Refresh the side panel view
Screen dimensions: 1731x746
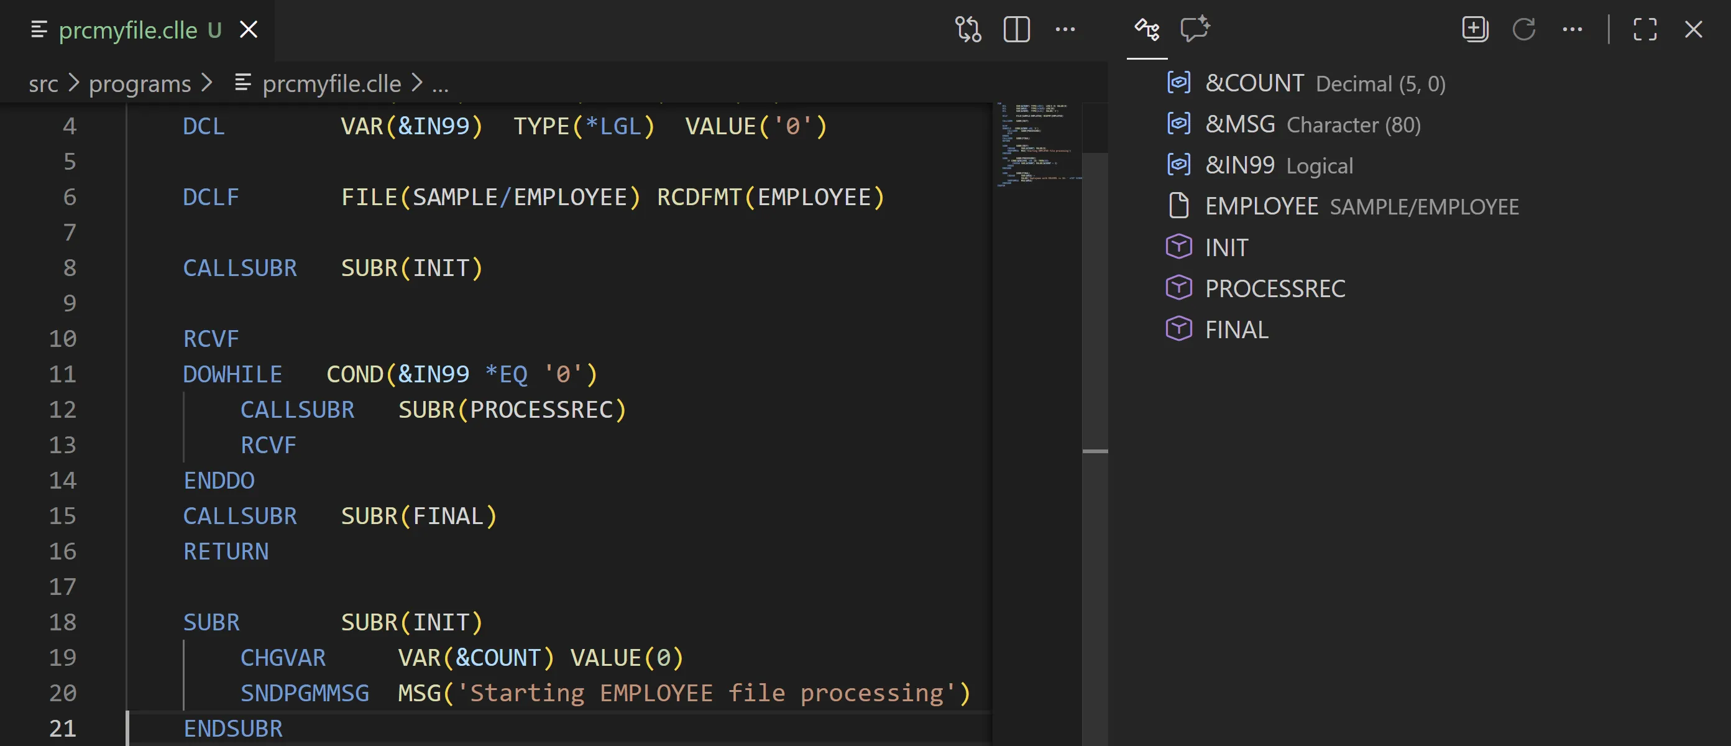coord(1523,30)
